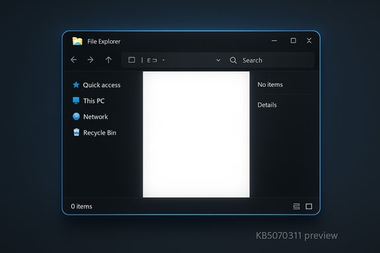Select the Details pane heading

pos(267,105)
